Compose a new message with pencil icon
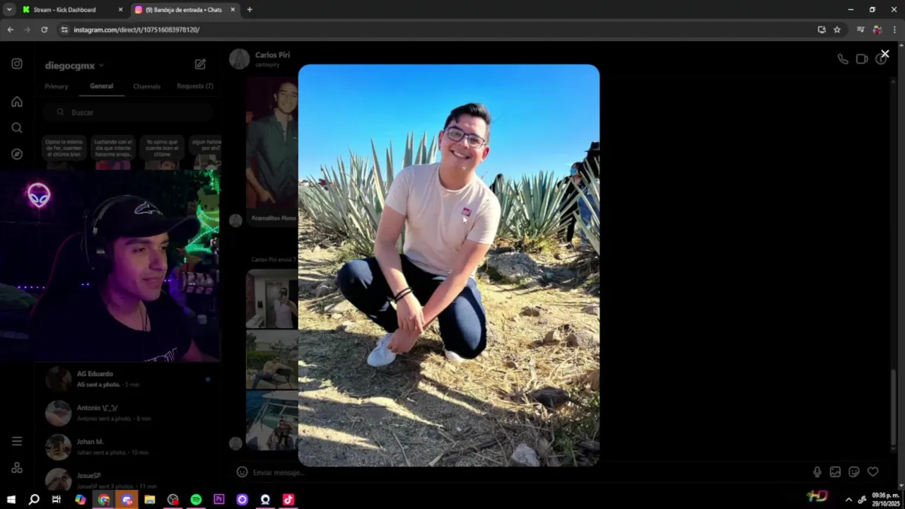This screenshot has width=905, height=509. tap(200, 64)
